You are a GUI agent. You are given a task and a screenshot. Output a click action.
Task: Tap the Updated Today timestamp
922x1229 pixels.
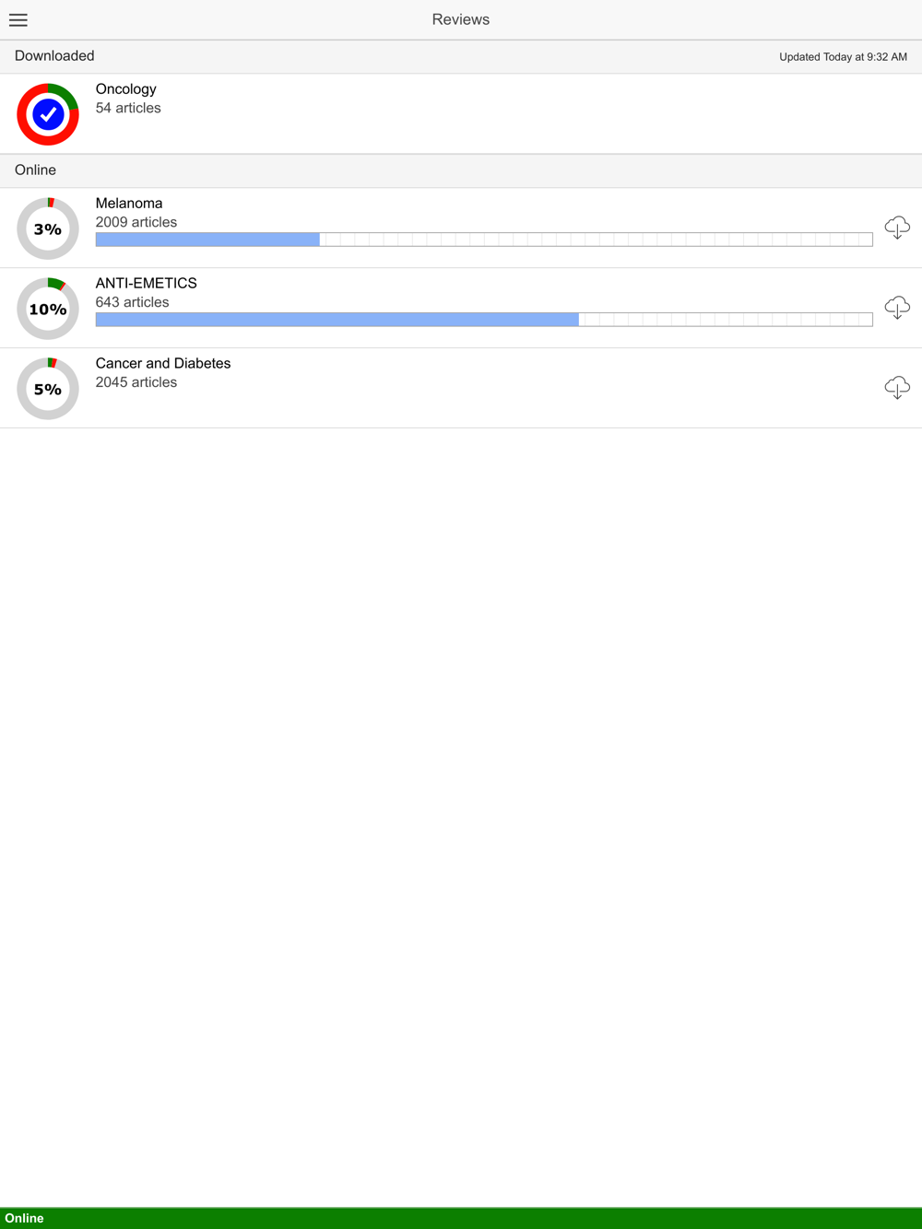843,57
